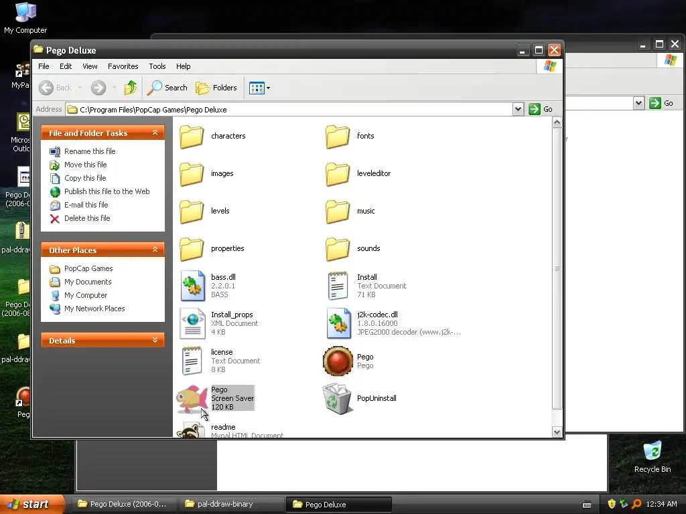
Task: Open the File menu
Action: (44, 66)
